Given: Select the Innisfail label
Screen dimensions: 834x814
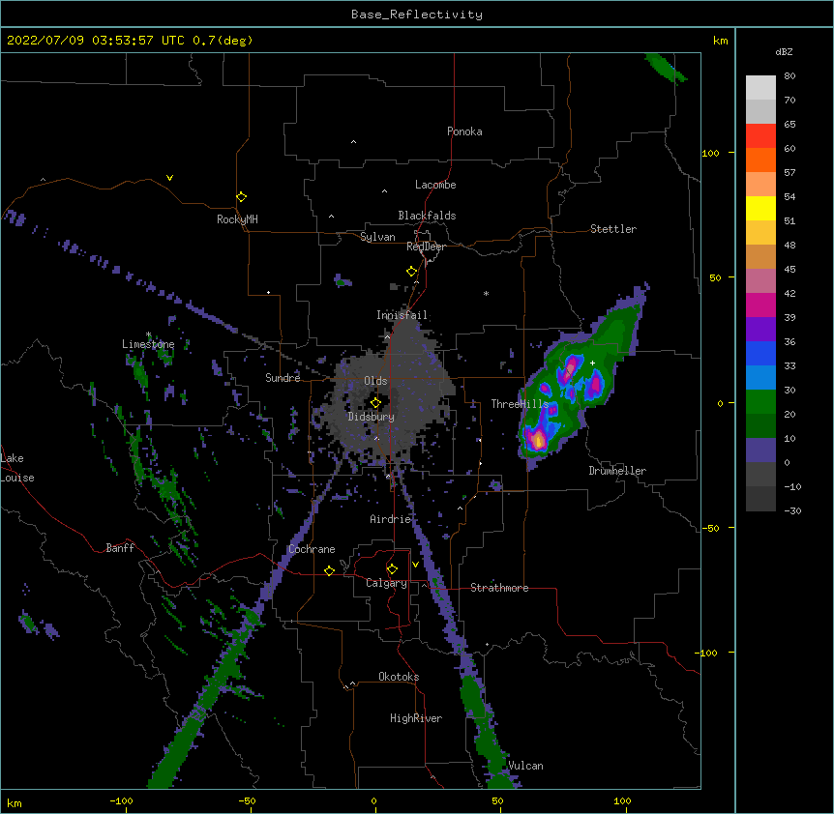Looking at the screenshot, I should [402, 315].
